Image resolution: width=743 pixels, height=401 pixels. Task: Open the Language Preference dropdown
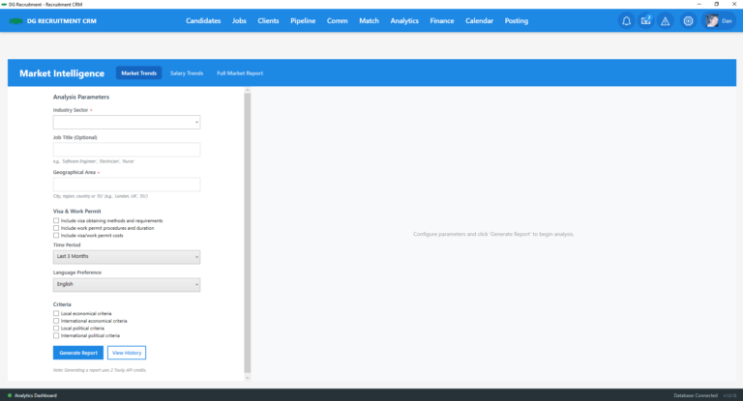126,285
